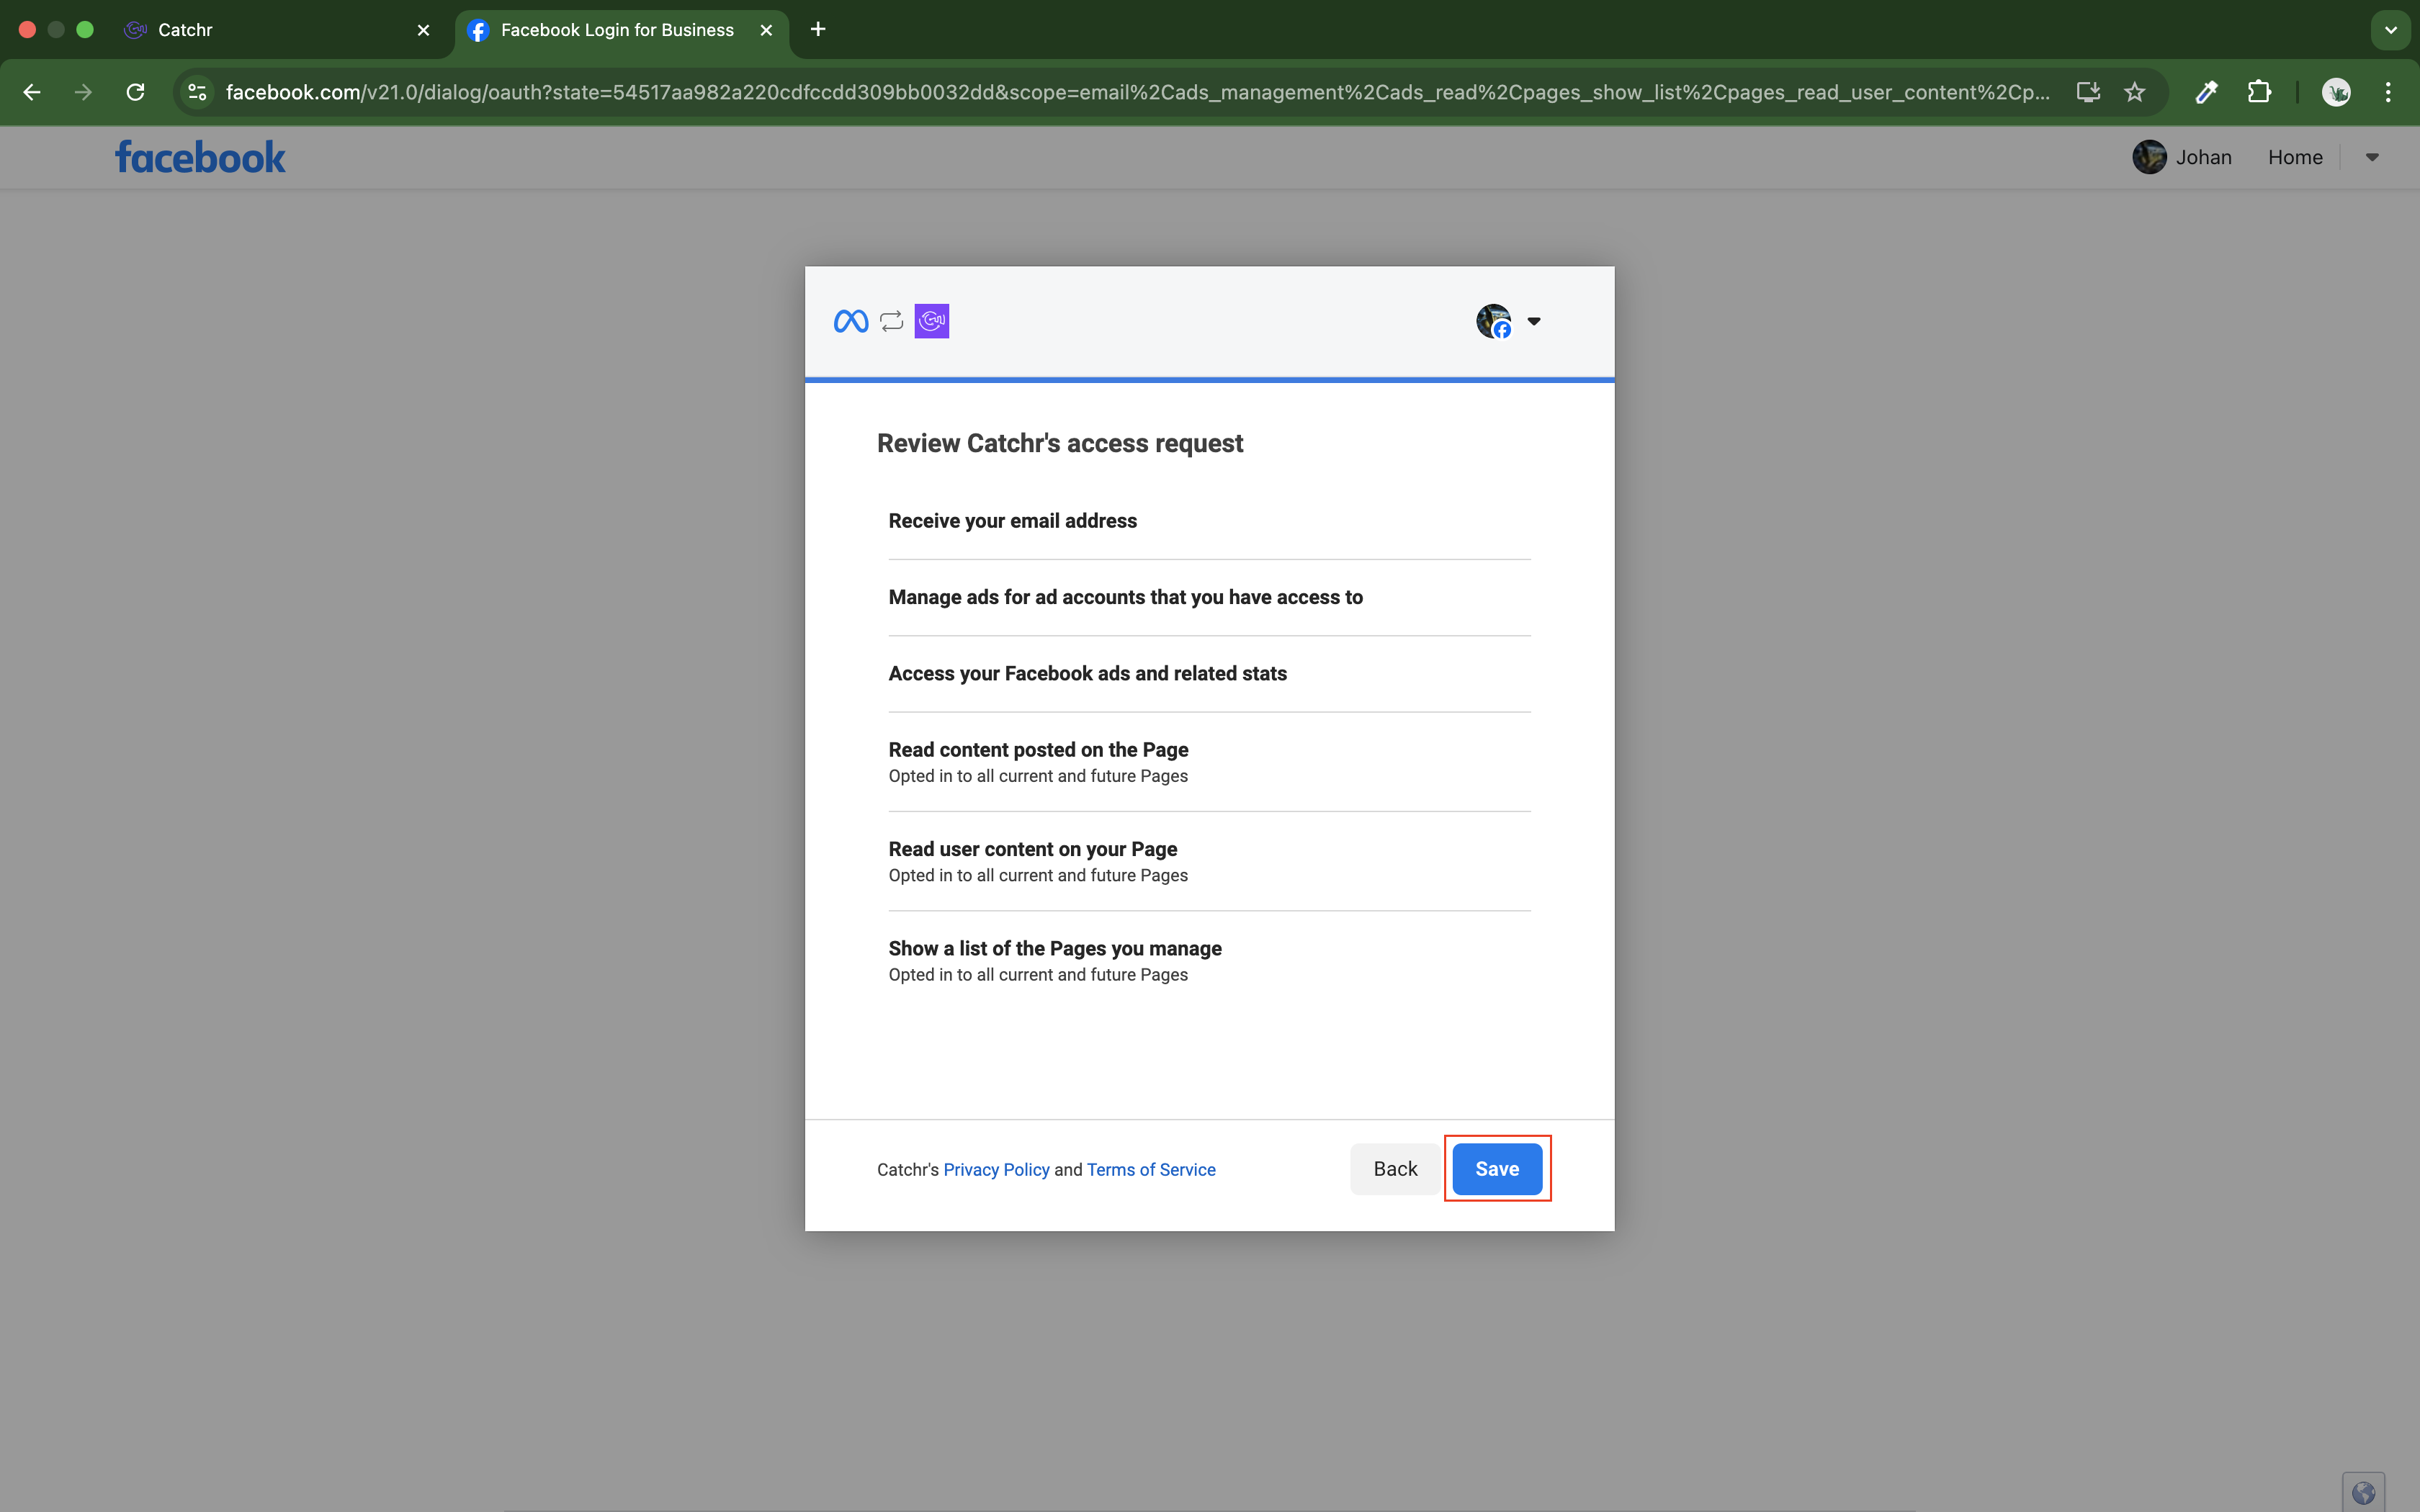Screen dimensions: 2420x1512
Task: Click "Read user content on your Page"
Action: (1032, 849)
